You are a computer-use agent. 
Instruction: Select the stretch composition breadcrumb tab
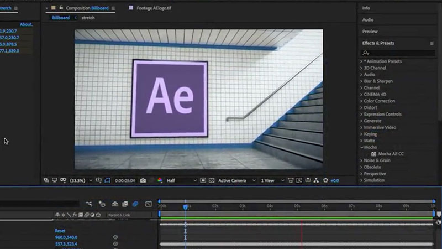(88, 18)
